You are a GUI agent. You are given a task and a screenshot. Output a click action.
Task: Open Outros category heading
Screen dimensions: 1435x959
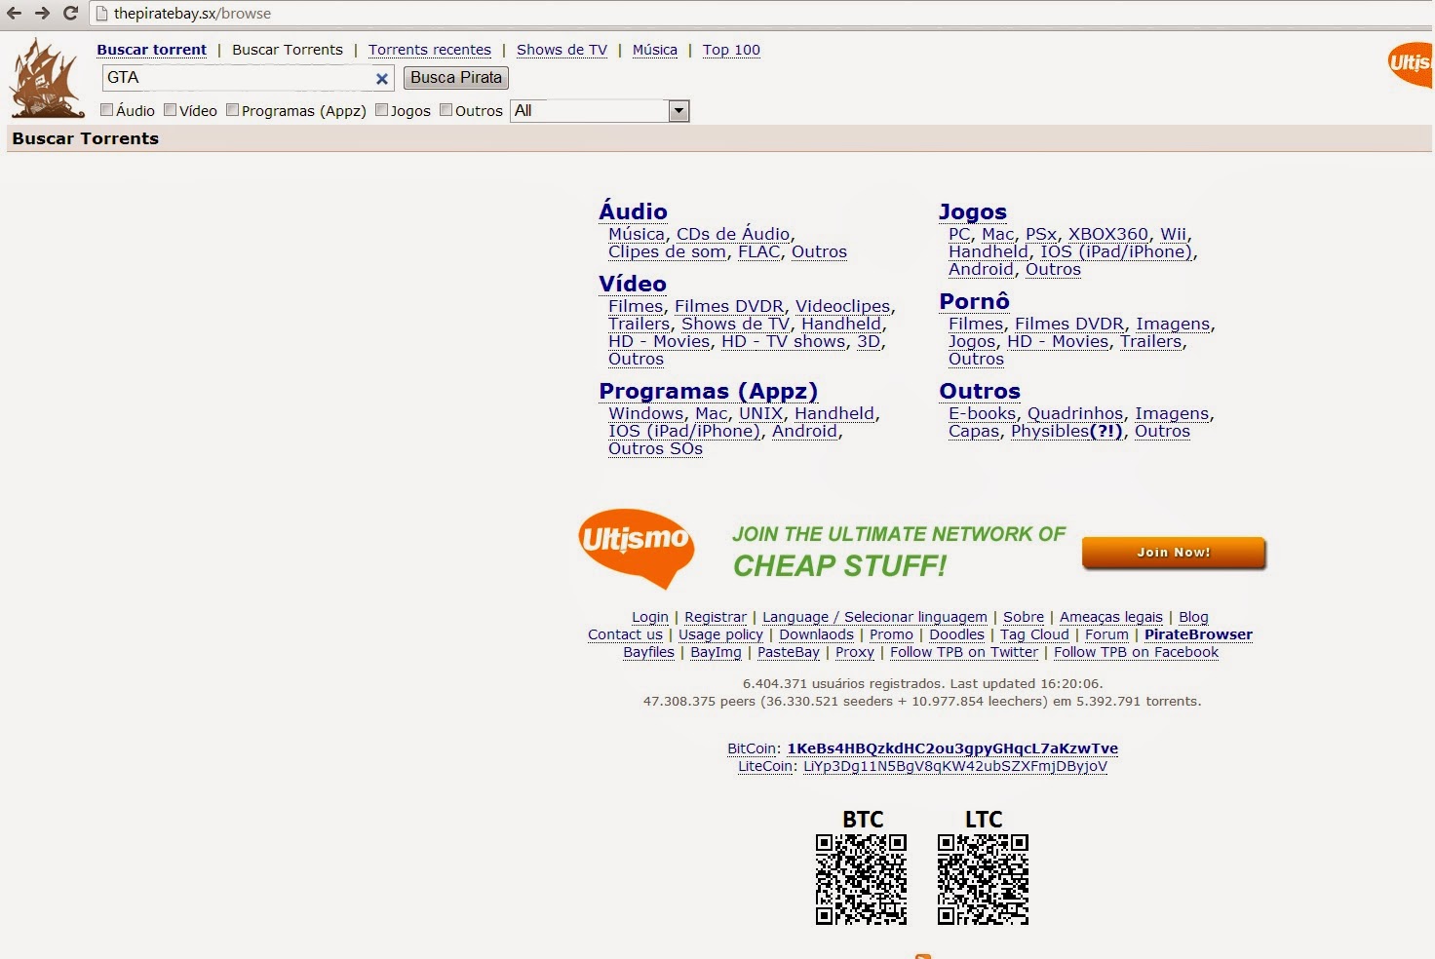[x=980, y=391]
